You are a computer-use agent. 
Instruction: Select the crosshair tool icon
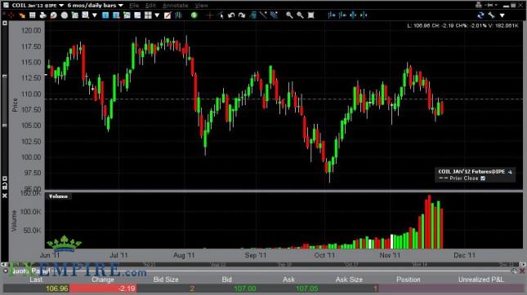pos(210,15)
